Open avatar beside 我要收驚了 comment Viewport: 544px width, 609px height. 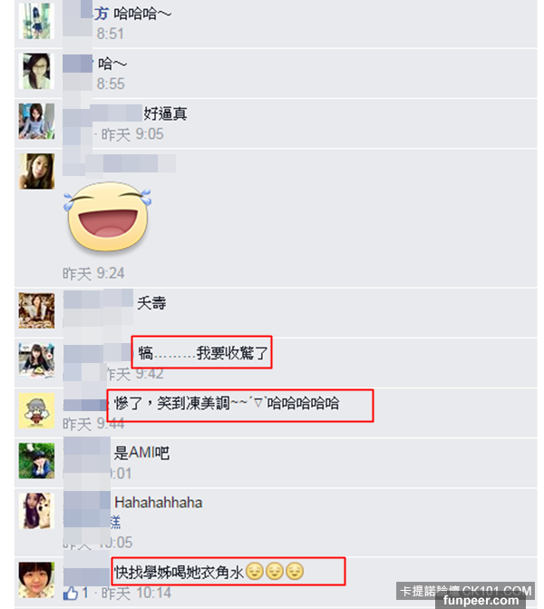[36, 361]
